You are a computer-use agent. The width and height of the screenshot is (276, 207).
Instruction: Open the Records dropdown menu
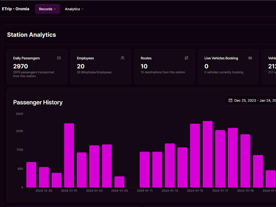(x=48, y=9)
